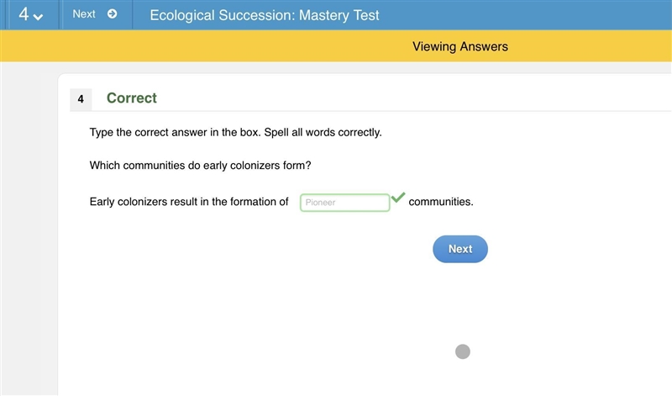Select the Ecological Succession: Mastery Test title
This screenshot has width=672, height=396.
tap(265, 15)
